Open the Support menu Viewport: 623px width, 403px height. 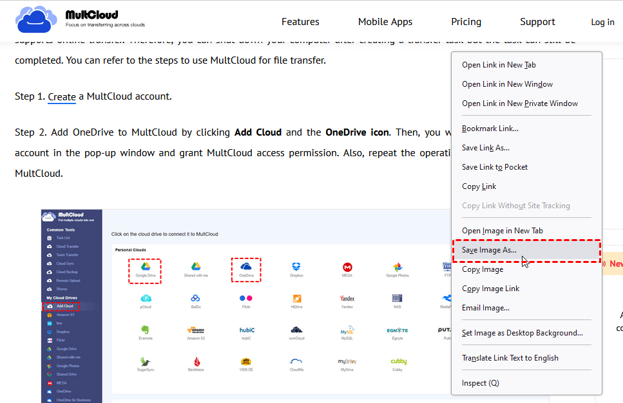point(537,22)
